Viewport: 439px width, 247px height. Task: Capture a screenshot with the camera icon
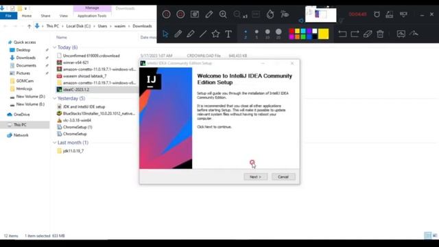pos(195,14)
